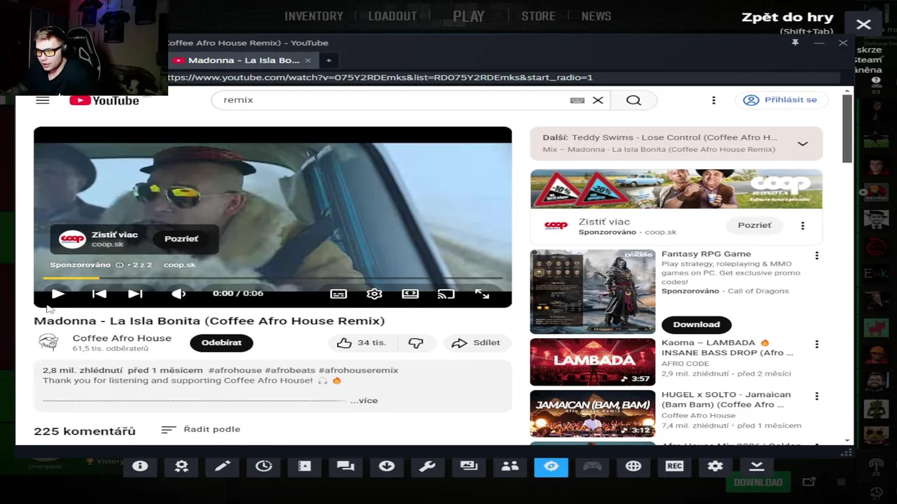Open YouTube settings three-dot menu beside sign-in
897x504 pixels.
[713, 100]
